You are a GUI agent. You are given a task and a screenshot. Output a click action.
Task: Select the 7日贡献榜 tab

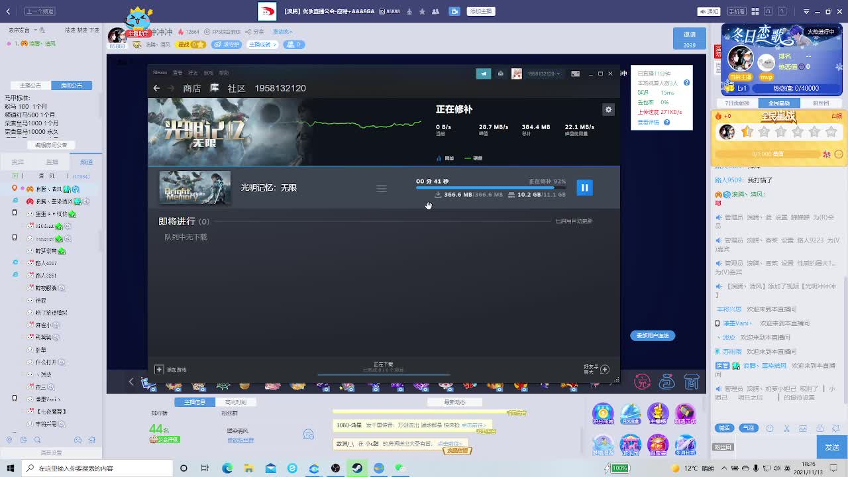click(x=737, y=103)
